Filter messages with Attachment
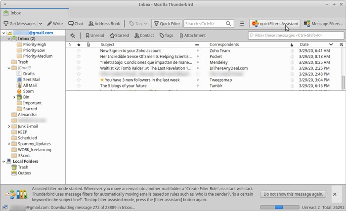 pos(192,36)
